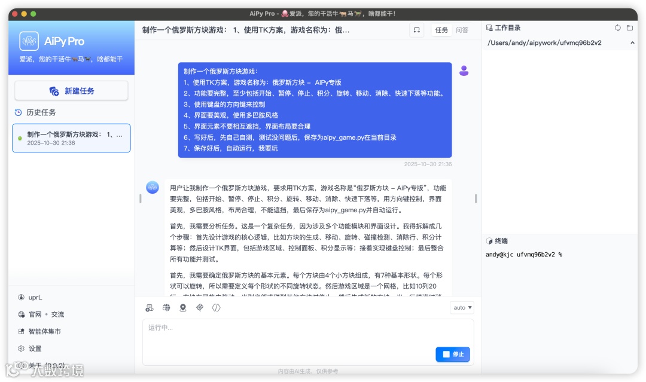Image resolution: width=646 pixels, height=382 pixels.
Task: Start a new task with 新建任务
Action: pos(71,91)
